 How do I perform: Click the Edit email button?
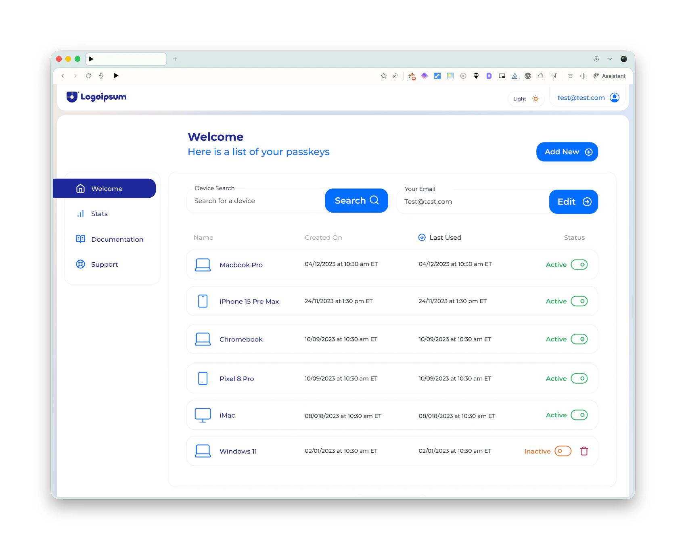click(x=573, y=202)
